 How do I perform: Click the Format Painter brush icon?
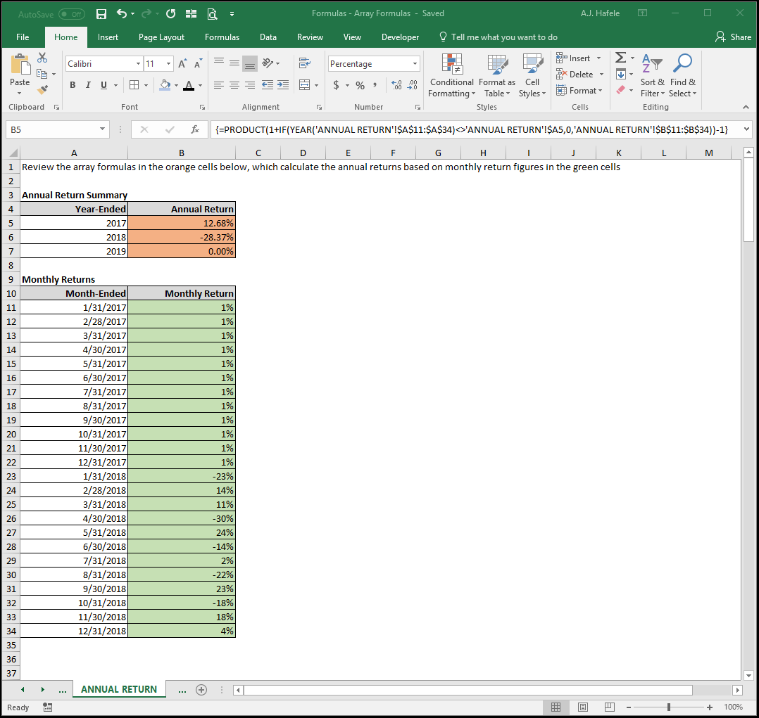[42, 89]
